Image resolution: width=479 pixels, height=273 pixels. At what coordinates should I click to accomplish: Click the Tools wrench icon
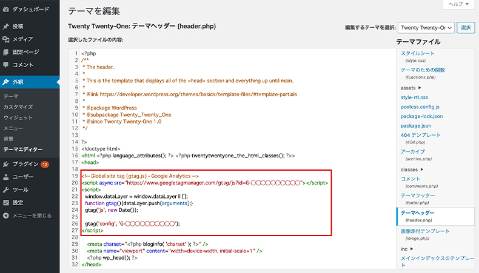tap(6, 189)
